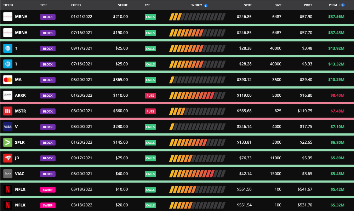354x211 pixels.
Task: Sort by the TYPE column header
Action: click(44, 5)
